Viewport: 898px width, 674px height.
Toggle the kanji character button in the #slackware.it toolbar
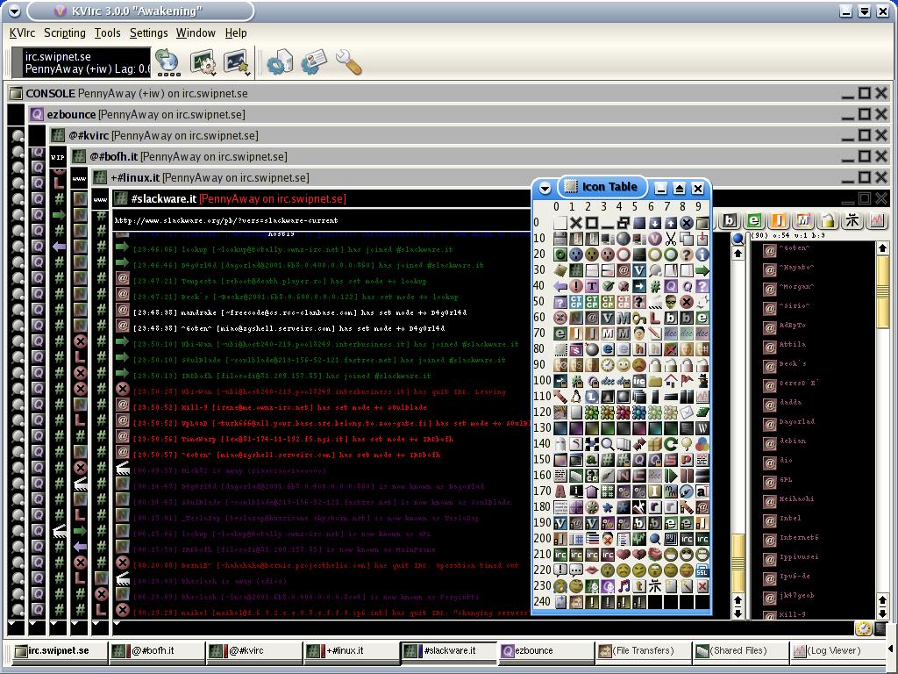[852, 220]
